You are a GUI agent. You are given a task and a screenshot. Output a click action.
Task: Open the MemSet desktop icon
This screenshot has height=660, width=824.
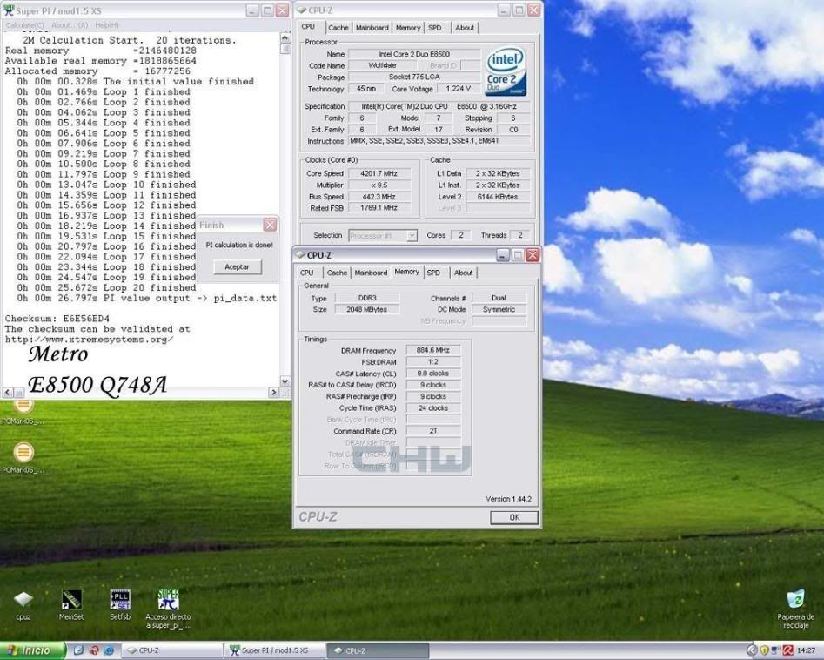tap(71, 605)
